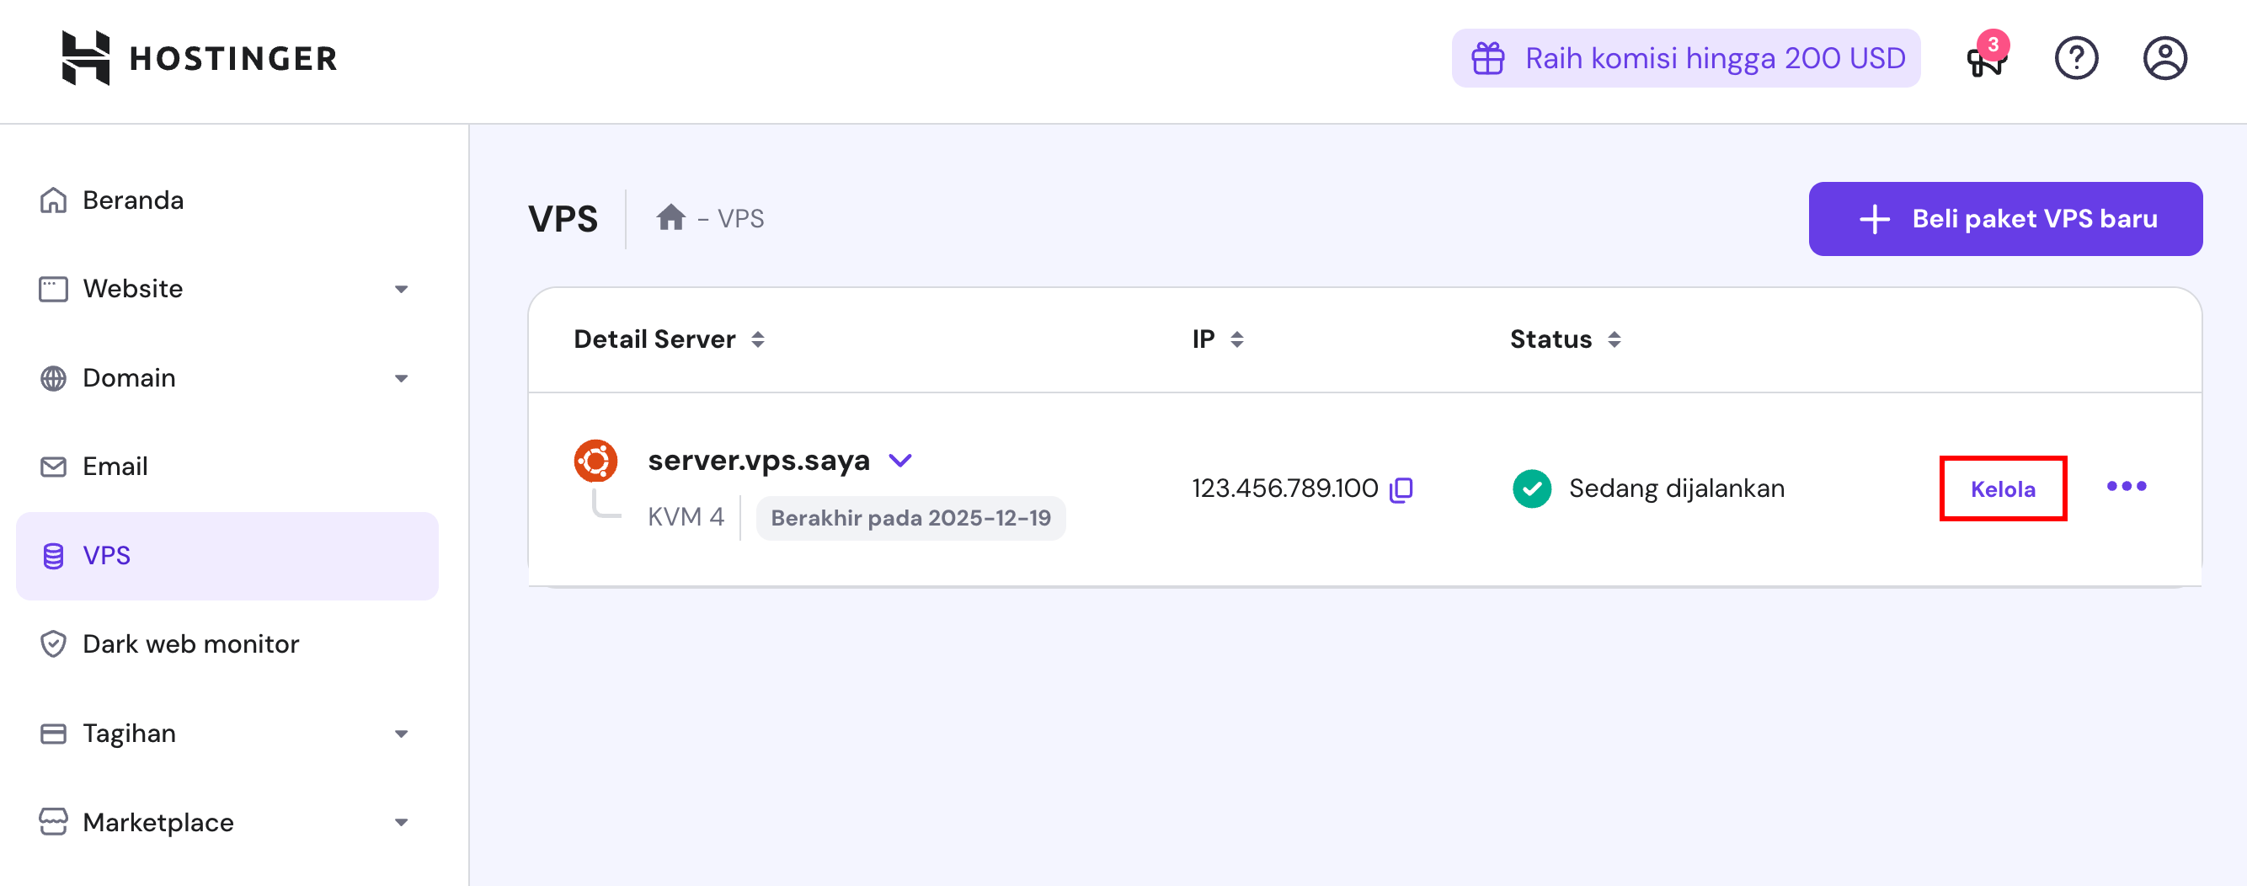Open the user profile icon
This screenshot has width=2247, height=886.
pos(2164,58)
